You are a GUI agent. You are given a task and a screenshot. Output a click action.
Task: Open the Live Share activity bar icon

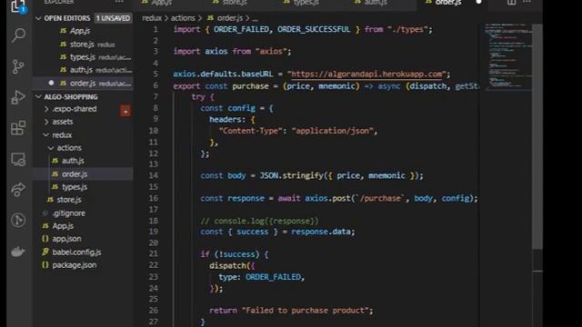tap(18, 190)
